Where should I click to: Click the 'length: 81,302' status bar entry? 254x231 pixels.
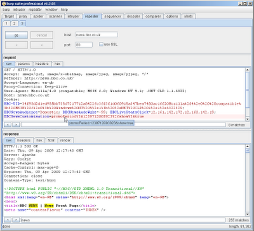[240, 227]
